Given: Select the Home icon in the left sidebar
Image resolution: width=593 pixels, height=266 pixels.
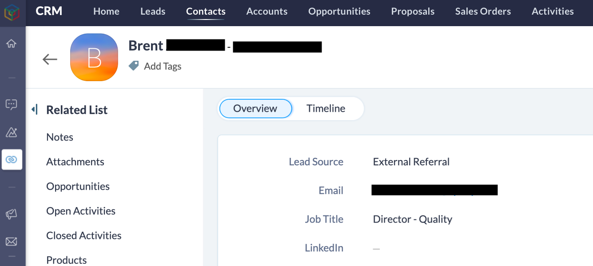Looking at the screenshot, I should pos(12,43).
